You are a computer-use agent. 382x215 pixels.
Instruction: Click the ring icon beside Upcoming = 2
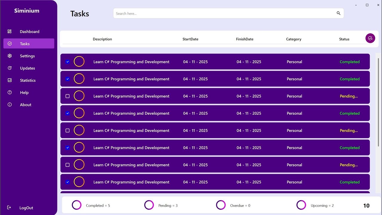301,205
